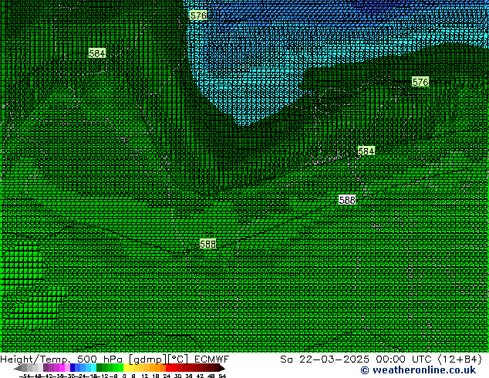Viewport: 489px width, 378px height.
Task: Click the pale green 588 contour label
Action: [x=208, y=244]
